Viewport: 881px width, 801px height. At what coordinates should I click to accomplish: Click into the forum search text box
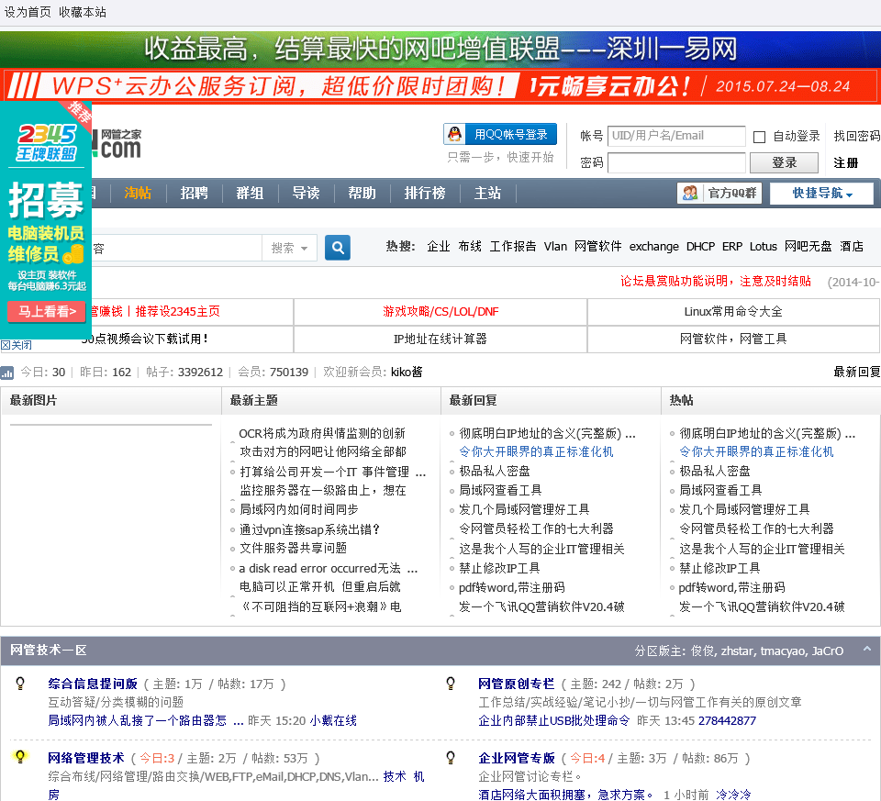click(x=176, y=248)
